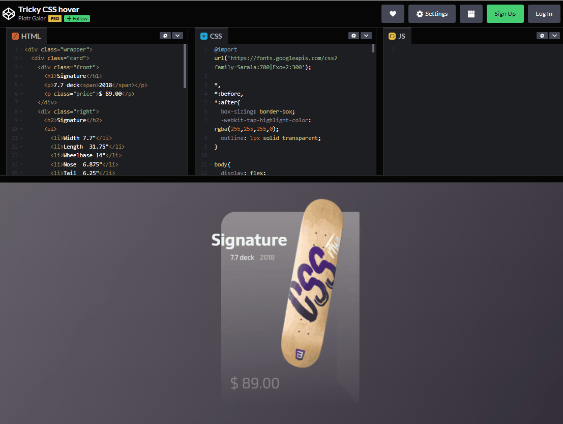Click the Length 31.75" code line
Image resolution: width=563 pixels, height=424 pixels.
pyautogui.click(x=87, y=147)
